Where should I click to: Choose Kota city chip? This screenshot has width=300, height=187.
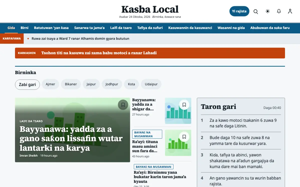click(131, 84)
